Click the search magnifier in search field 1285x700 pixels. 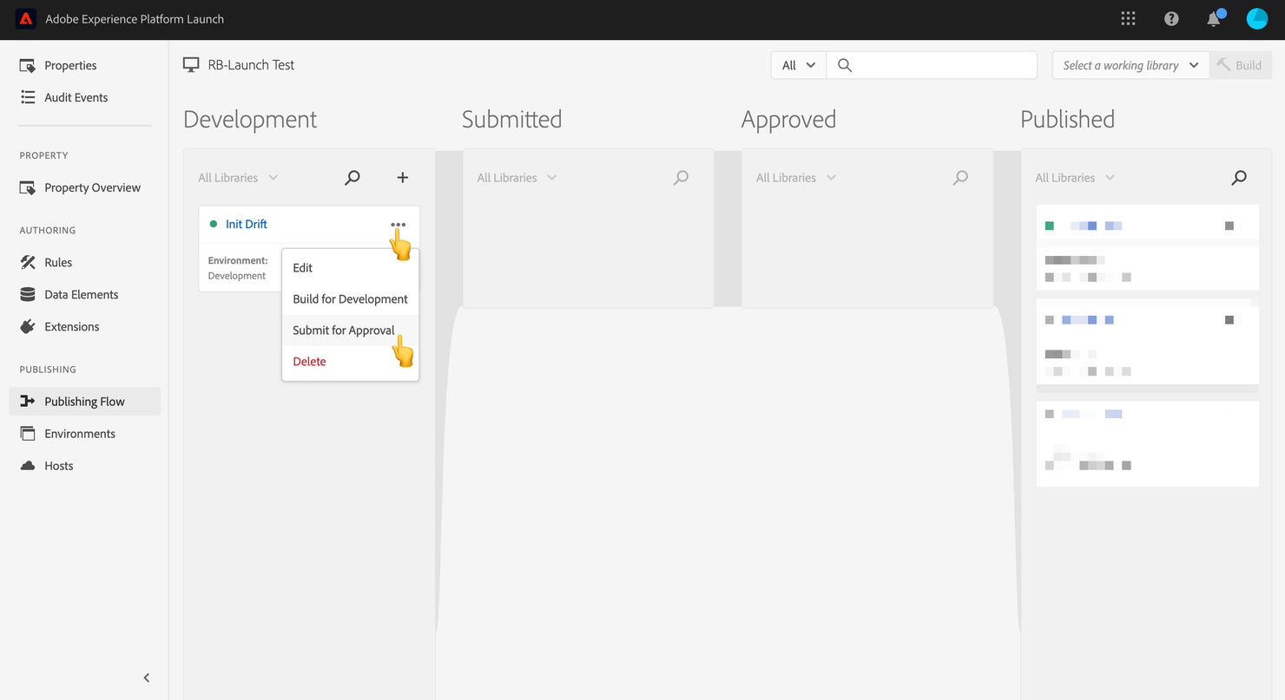tap(844, 65)
